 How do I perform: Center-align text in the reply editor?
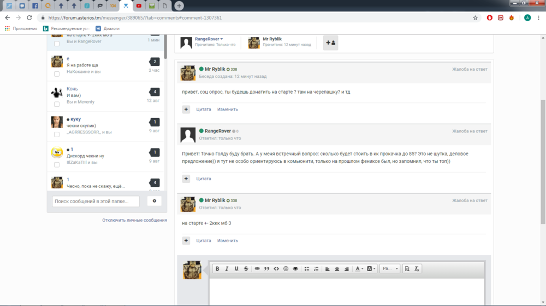pos(337,268)
